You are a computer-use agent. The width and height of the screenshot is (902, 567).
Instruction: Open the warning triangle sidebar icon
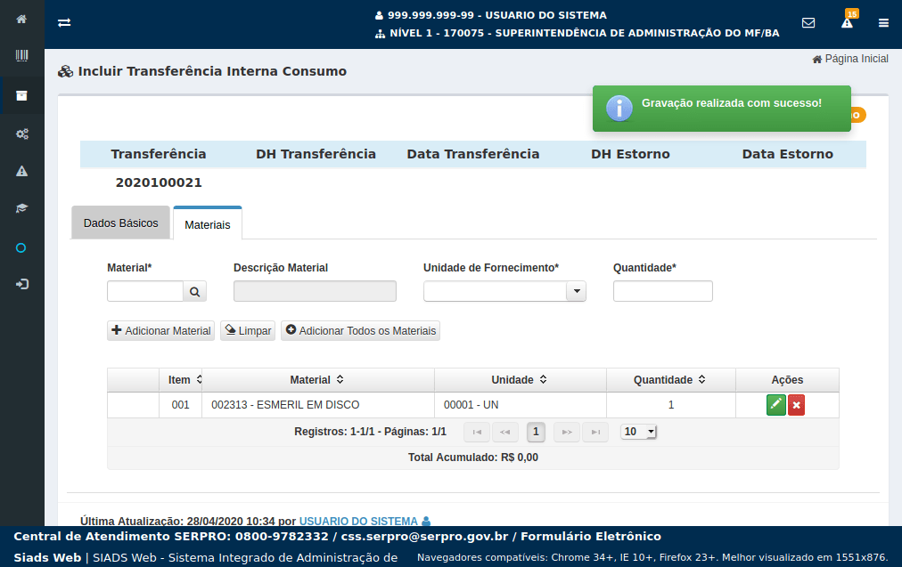21,171
